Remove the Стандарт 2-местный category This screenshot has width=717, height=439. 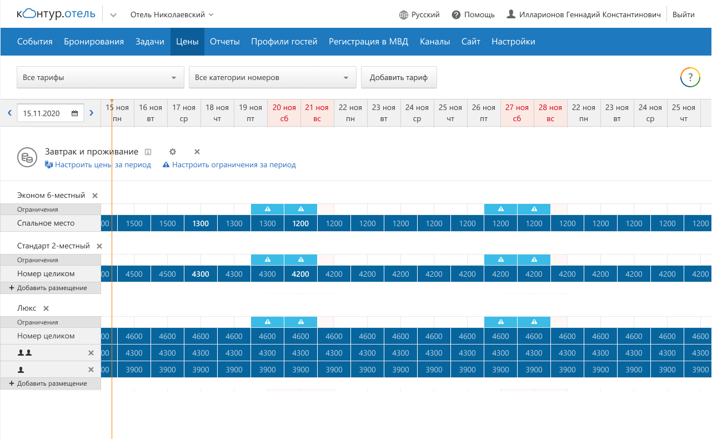99,246
